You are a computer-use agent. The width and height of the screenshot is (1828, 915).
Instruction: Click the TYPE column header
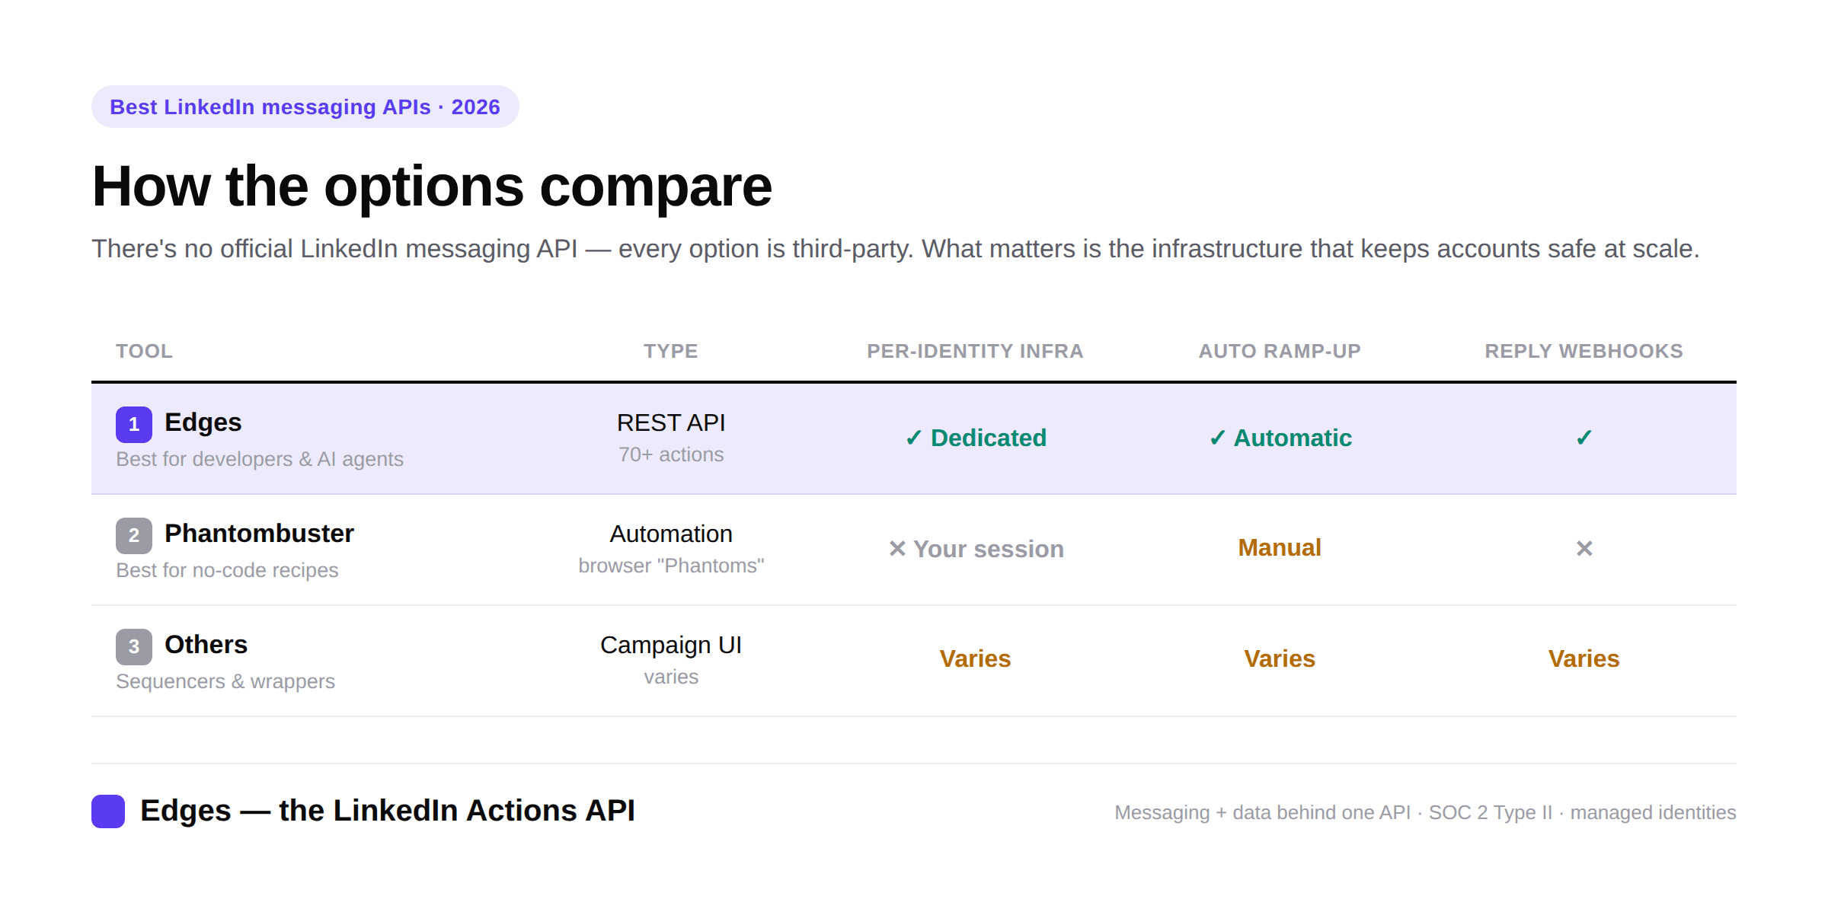671,351
